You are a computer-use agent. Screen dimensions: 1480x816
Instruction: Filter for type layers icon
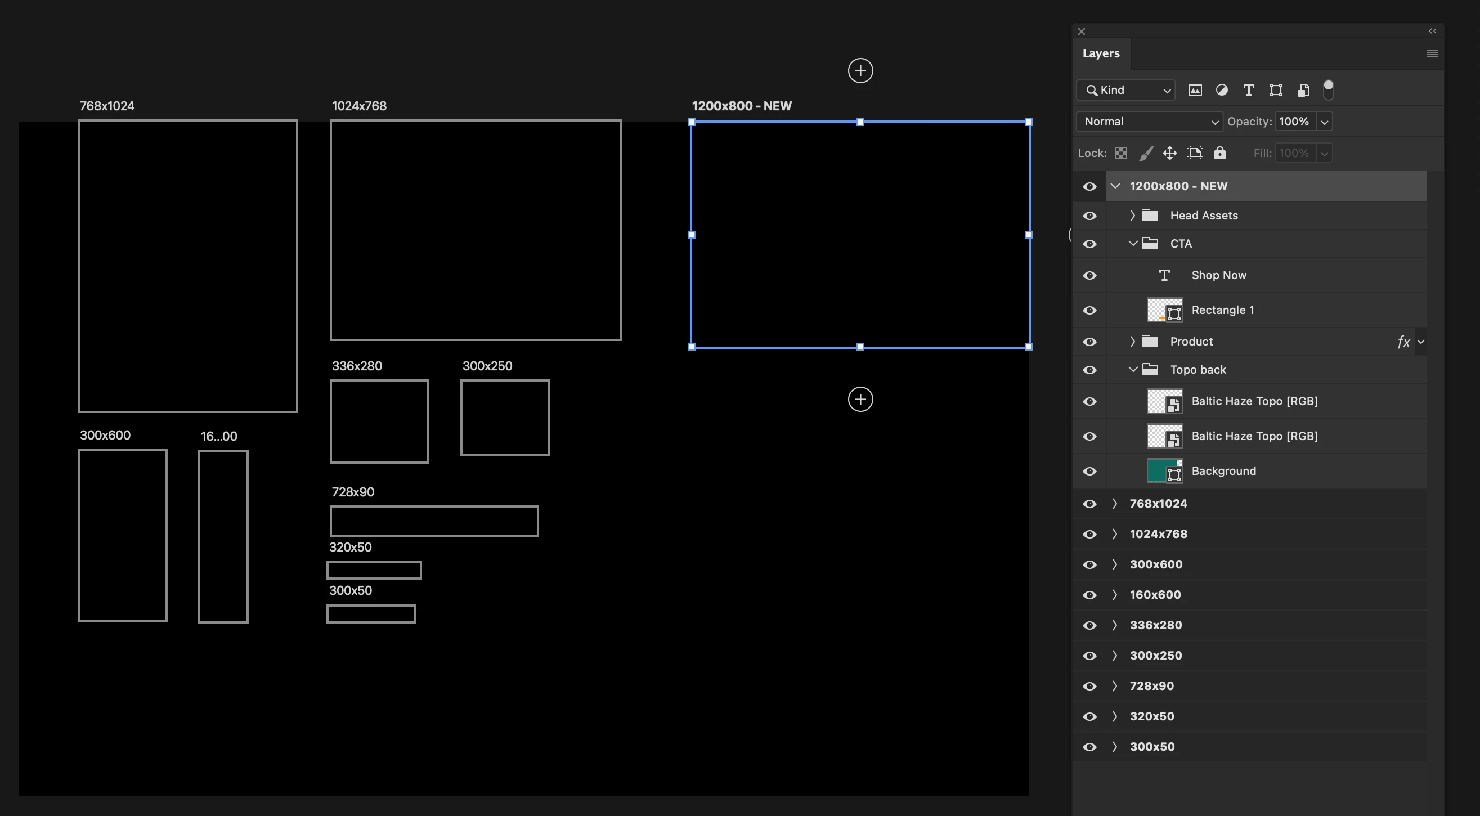click(x=1248, y=90)
